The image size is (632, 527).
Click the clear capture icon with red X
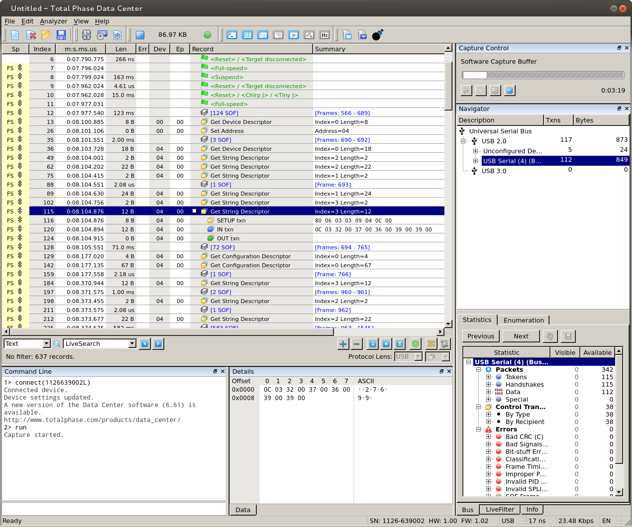pos(31,35)
